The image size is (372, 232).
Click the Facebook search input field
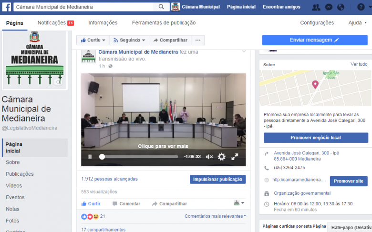click(83, 7)
